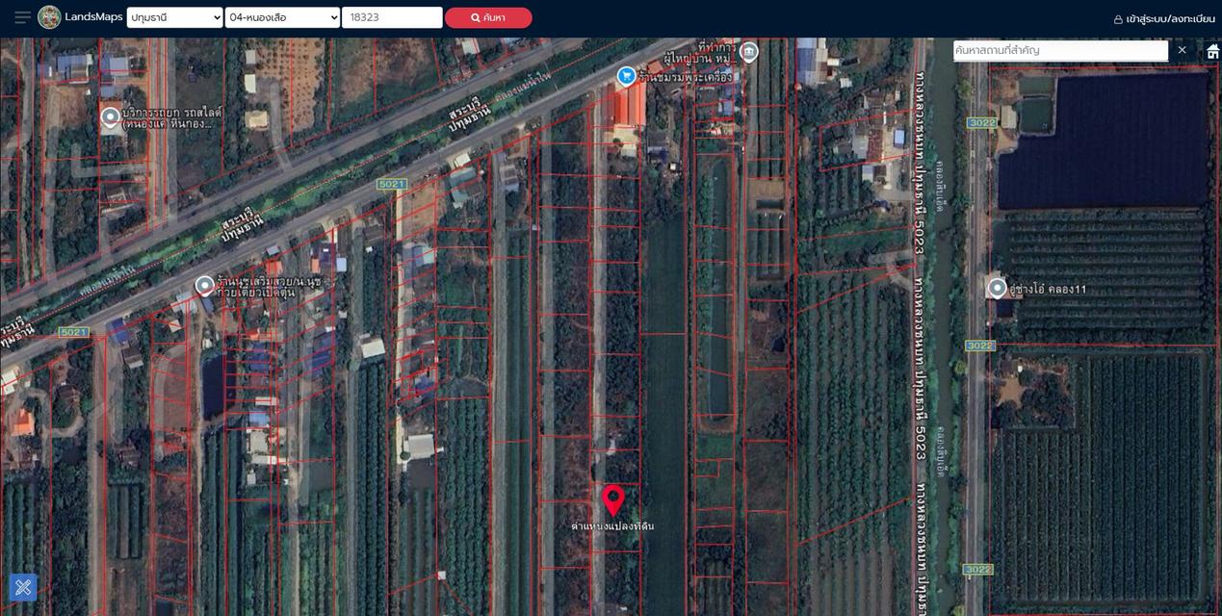Image resolution: width=1222 pixels, height=616 pixels.
Task: Click the บริการรถยก towing service marker
Action: point(109,117)
